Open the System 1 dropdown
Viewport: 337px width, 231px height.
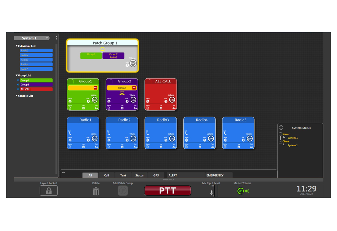tap(32, 38)
